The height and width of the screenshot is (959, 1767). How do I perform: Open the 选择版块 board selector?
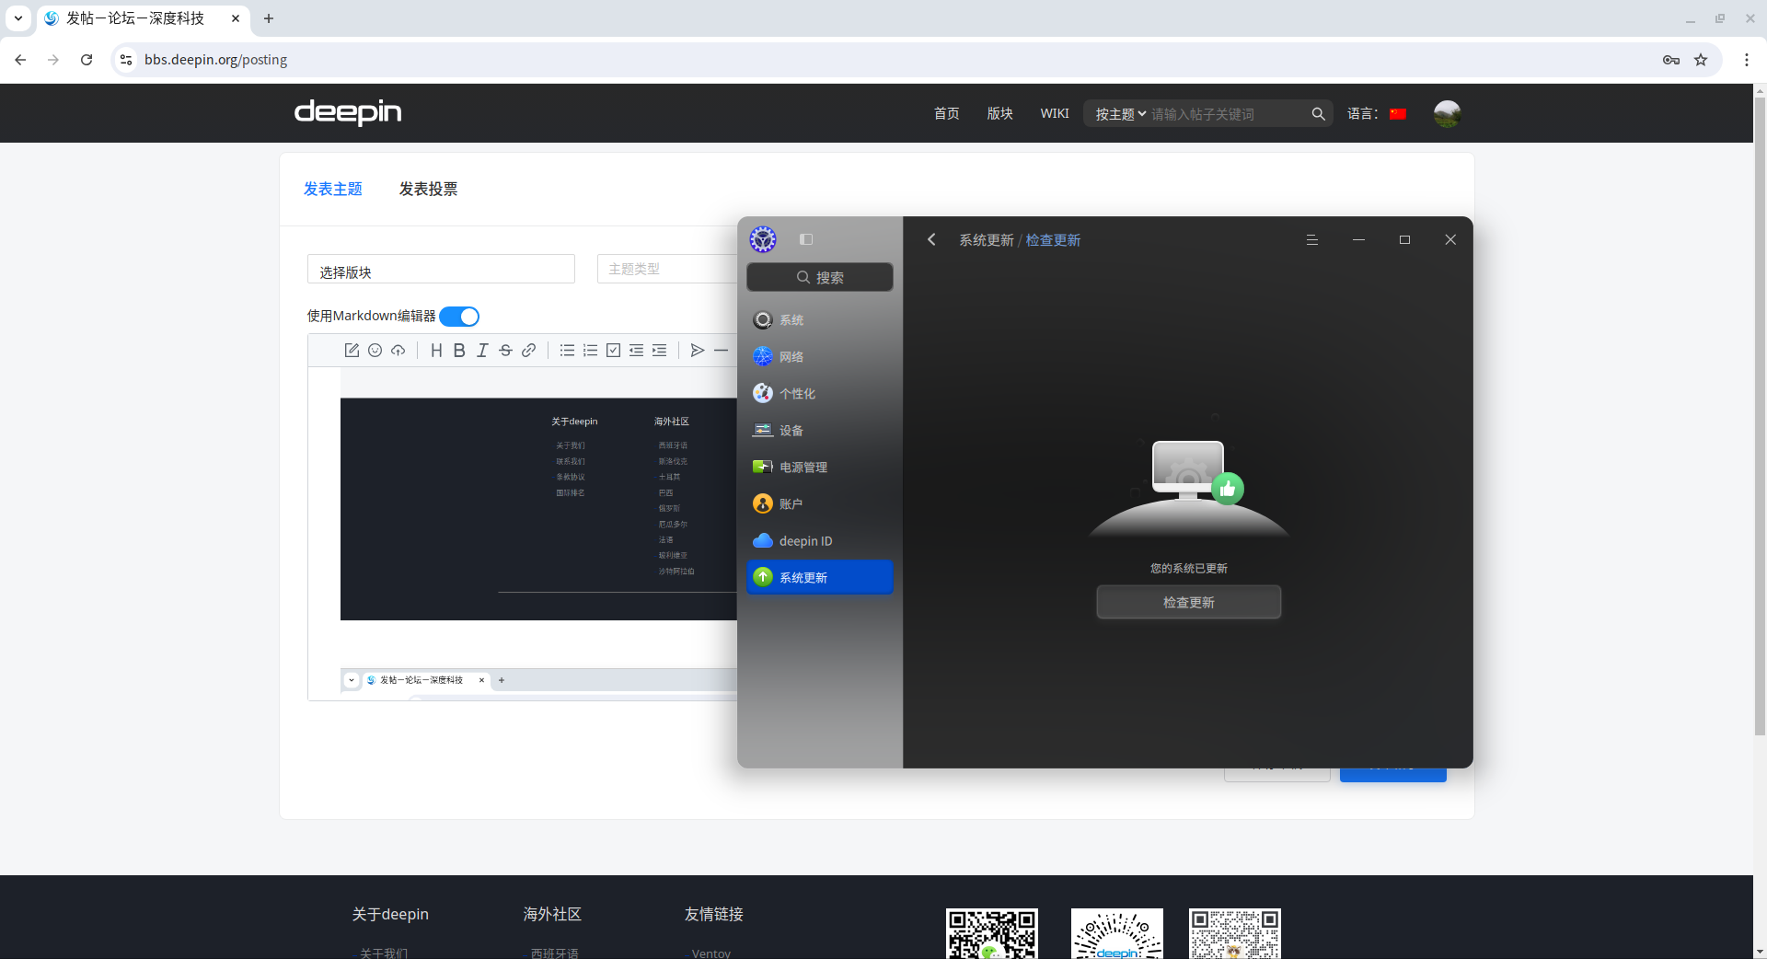441,270
